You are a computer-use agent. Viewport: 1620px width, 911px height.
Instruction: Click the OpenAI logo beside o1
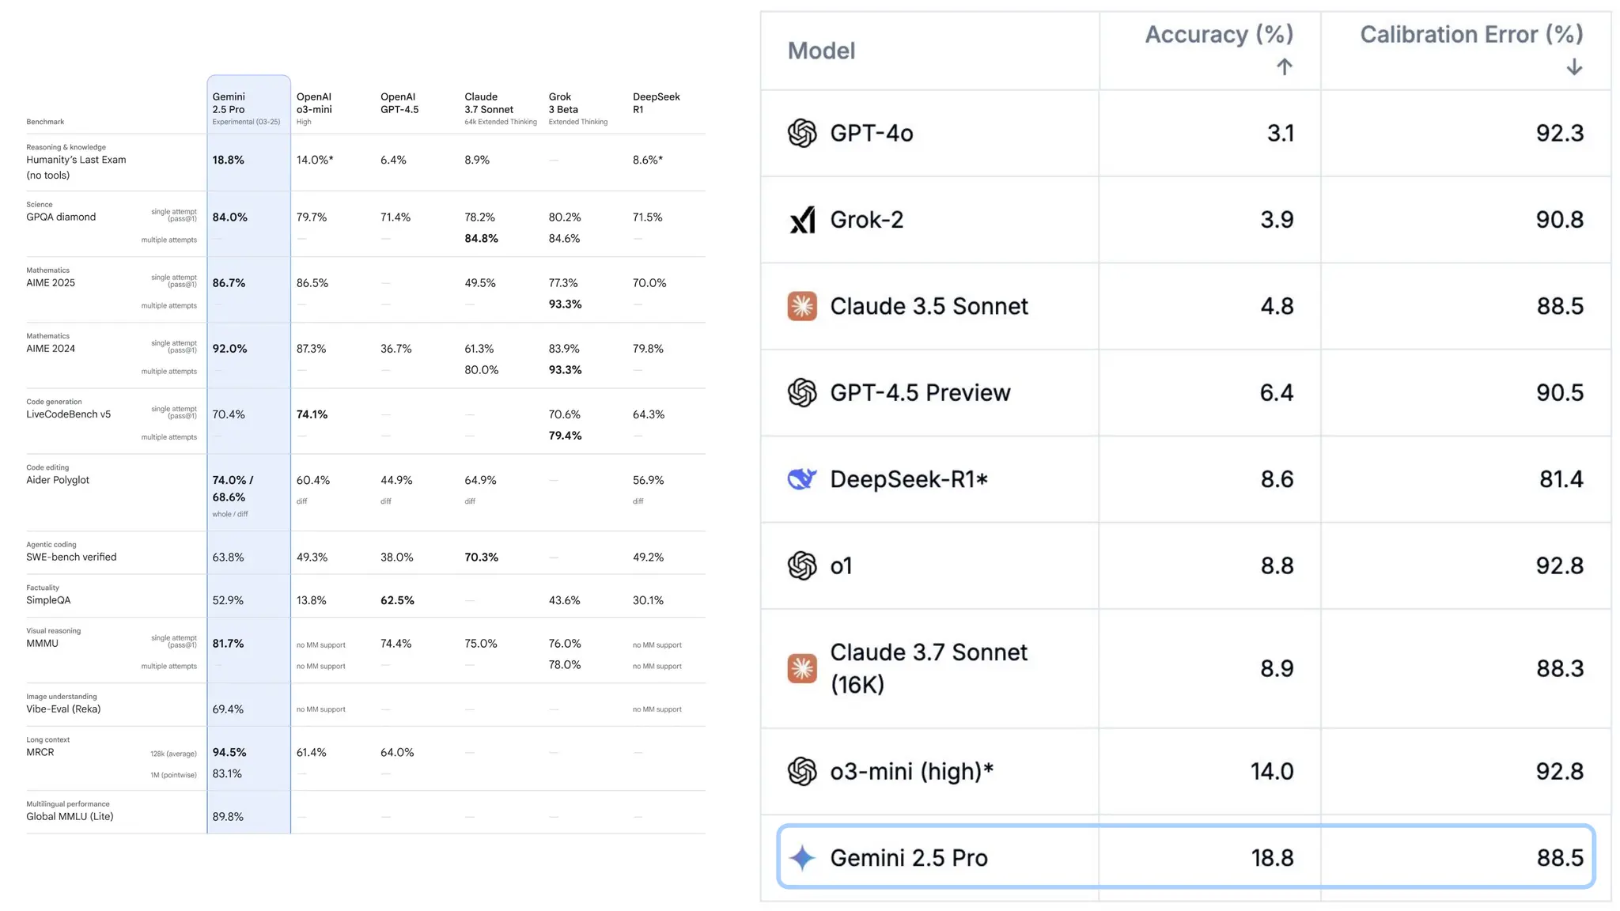[801, 565]
